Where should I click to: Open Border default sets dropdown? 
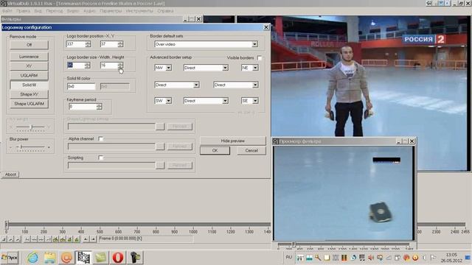click(x=206, y=44)
